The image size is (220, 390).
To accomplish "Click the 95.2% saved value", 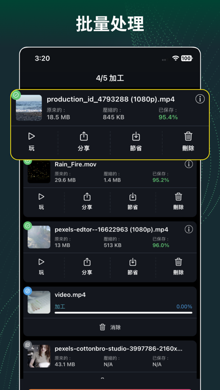I will click(161, 180).
